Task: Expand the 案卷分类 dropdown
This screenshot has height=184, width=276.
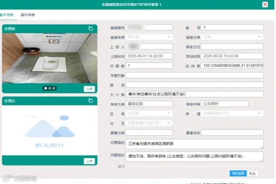Action: tap(232, 37)
